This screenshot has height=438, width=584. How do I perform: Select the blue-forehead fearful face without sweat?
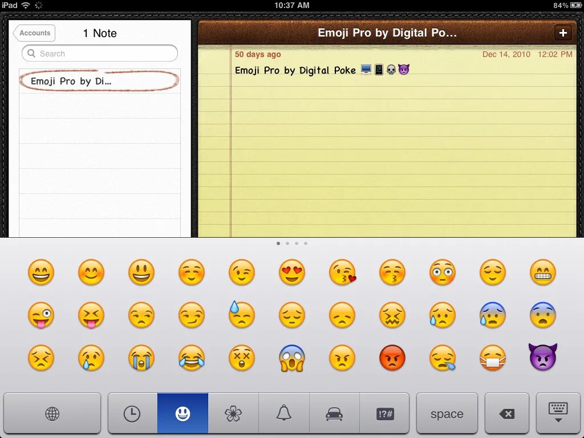(543, 315)
